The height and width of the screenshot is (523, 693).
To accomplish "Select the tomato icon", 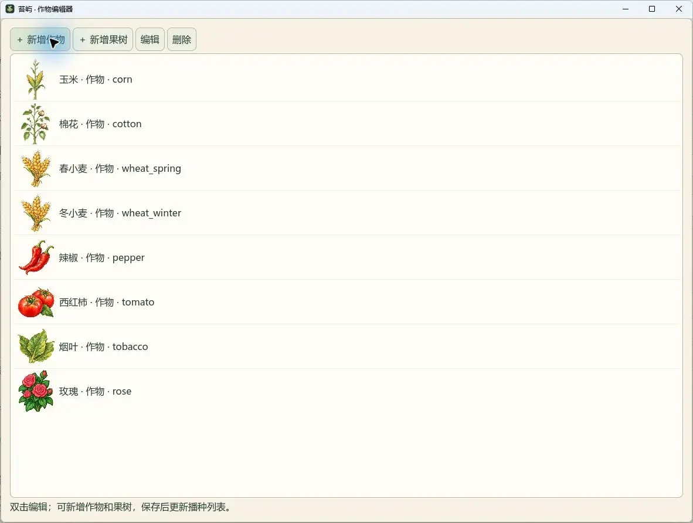I will pos(36,303).
